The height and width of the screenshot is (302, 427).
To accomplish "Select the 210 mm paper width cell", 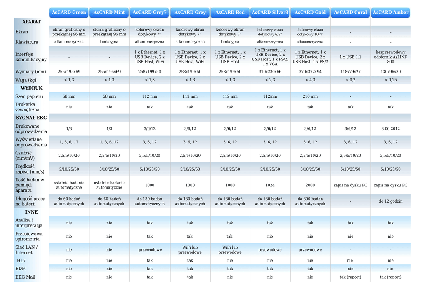I will click(x=310, y=96).
